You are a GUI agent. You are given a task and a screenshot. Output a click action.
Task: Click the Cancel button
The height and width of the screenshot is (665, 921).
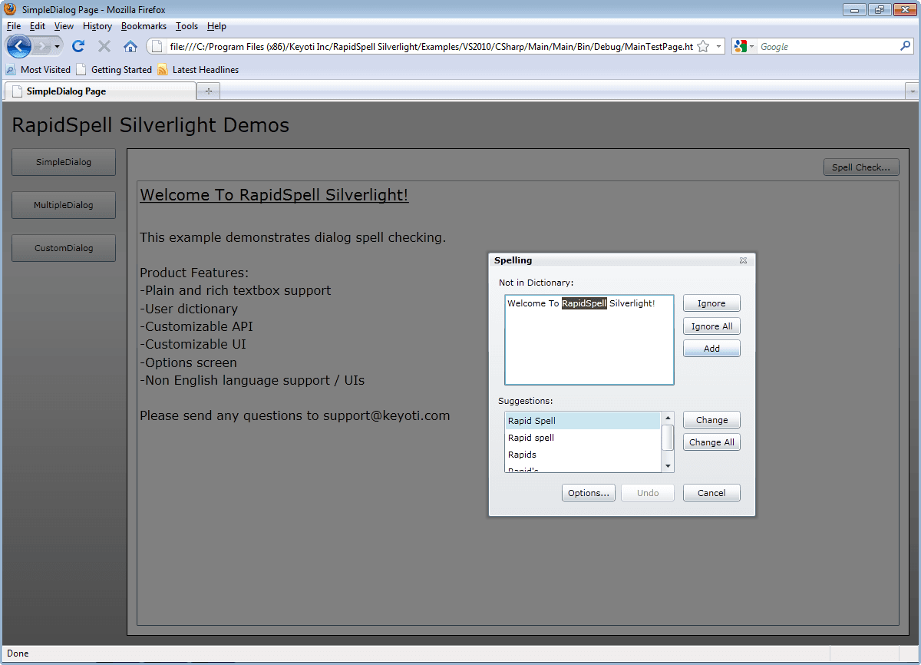(x=711, y=493)
